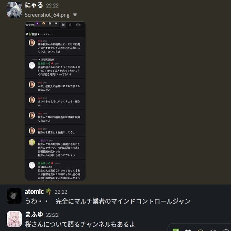Select the 相关 sort tab in screenshot
The image size is (231, 231).
coord(78,25)
